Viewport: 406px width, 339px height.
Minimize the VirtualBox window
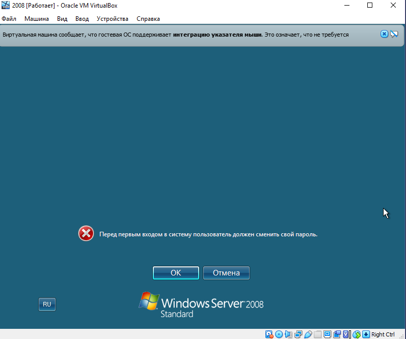[347, 5]
